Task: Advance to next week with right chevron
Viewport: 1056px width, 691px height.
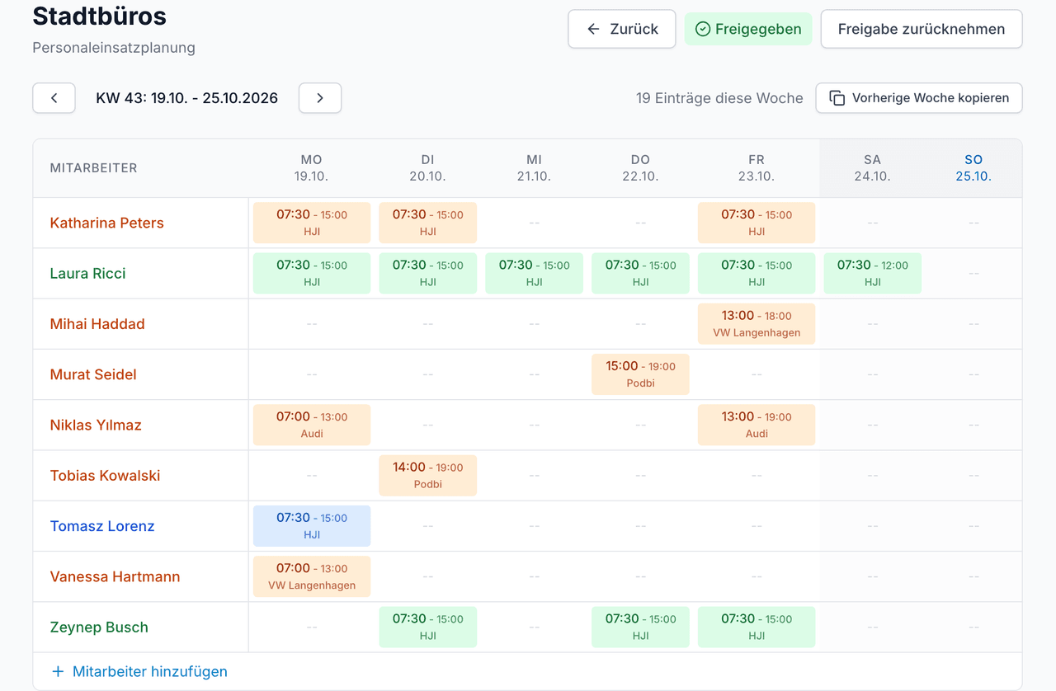Action: tap(320, 98)
